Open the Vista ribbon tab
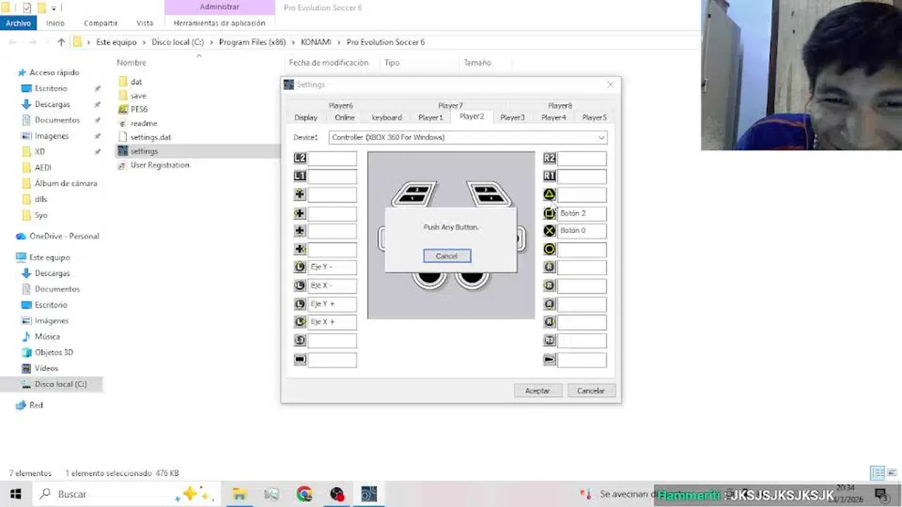This screenshot has width=902, height=507. [x=144, y=23]
